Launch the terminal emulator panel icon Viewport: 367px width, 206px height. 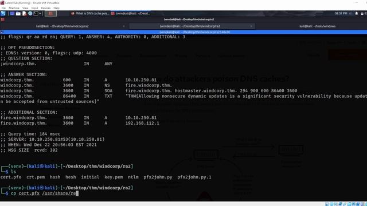pos(36,14)
